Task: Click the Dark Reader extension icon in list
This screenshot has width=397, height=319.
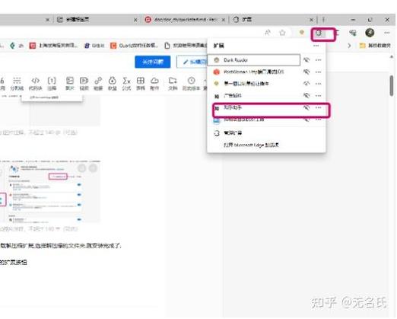Action: click(216, 60)
